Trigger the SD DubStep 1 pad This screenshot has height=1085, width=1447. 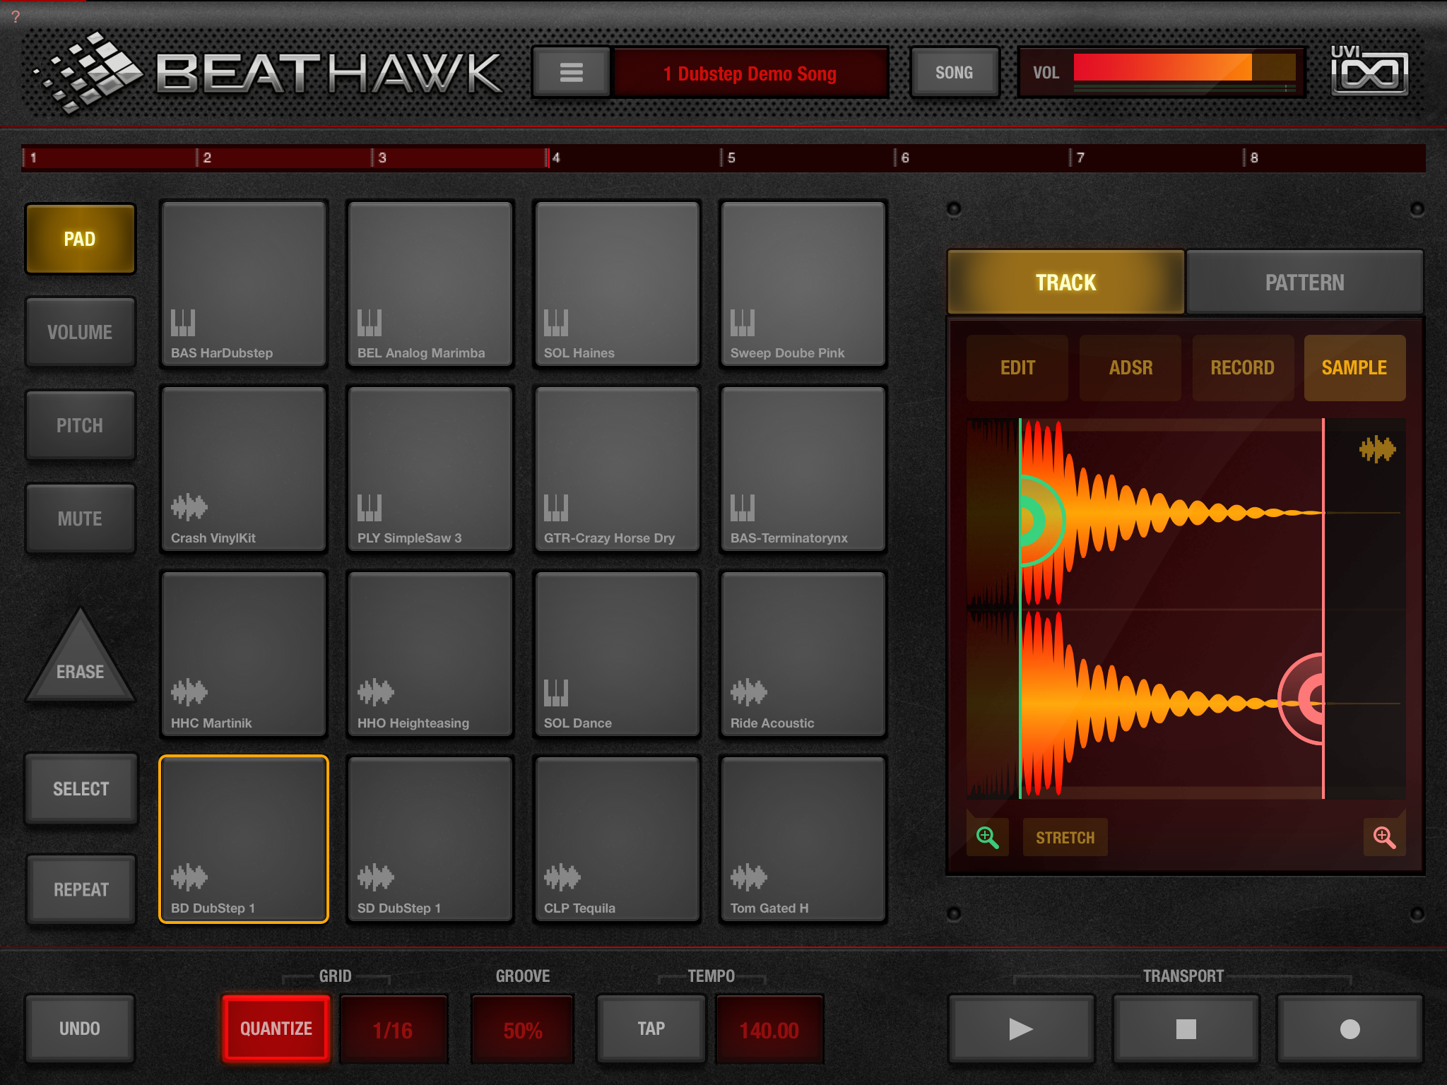click(430, 838)
